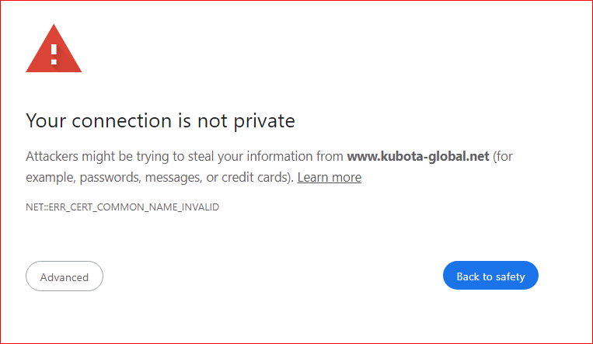The width and height of the screenshot is (593, 344).
Task: Click the bold www.kubota-global.net domain name
Action: click(x=418, y=156)
